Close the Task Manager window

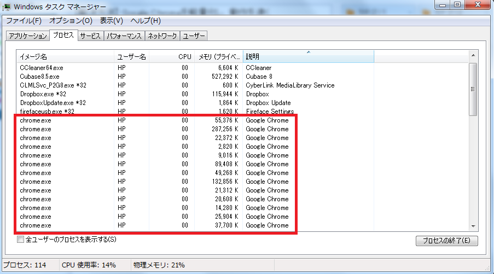tap(478, 5)
